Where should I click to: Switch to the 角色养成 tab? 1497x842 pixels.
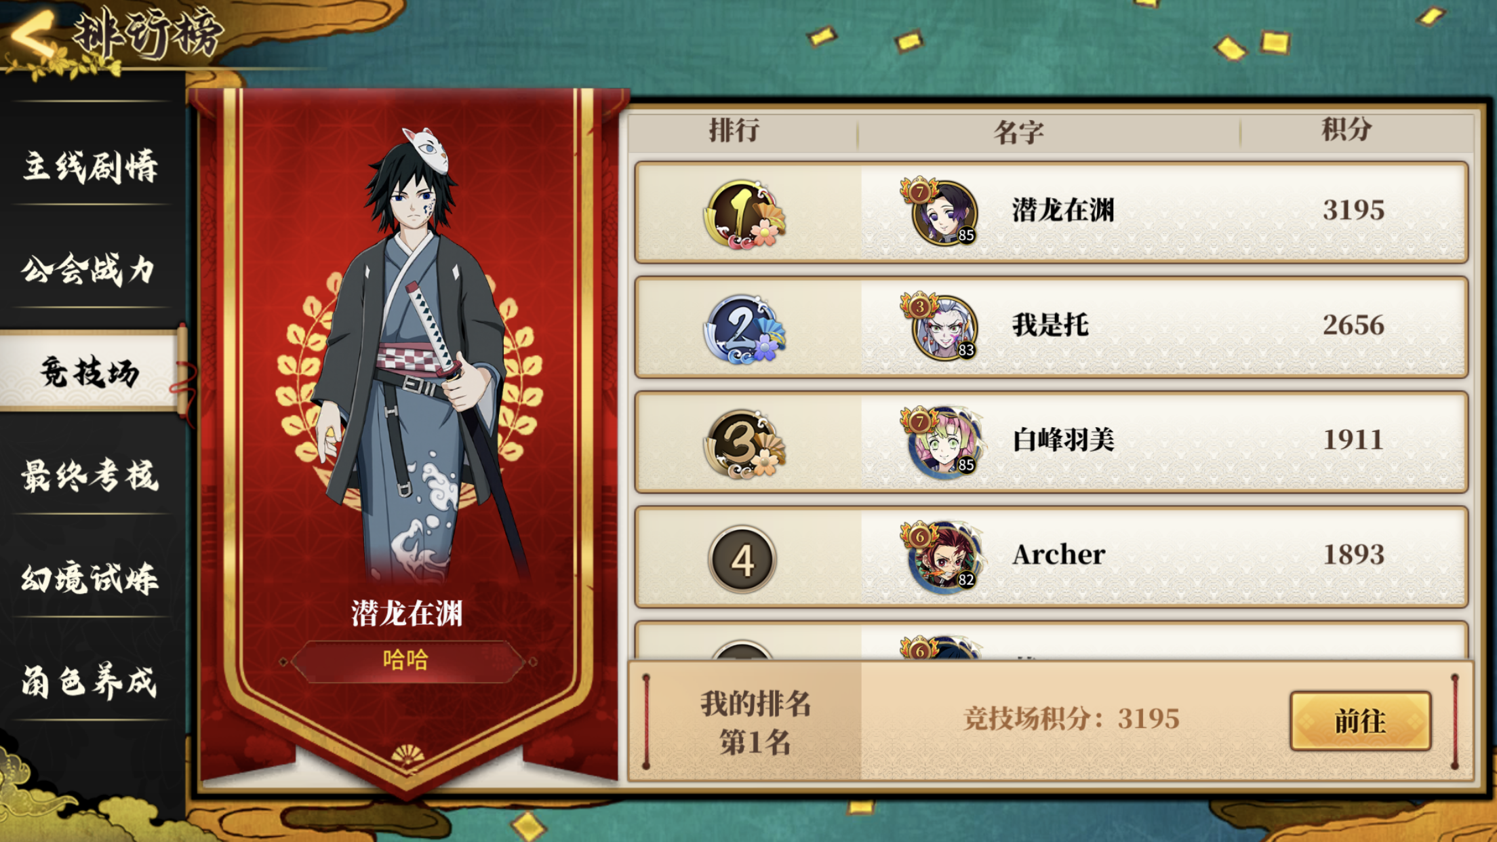[x=90, y=681]
